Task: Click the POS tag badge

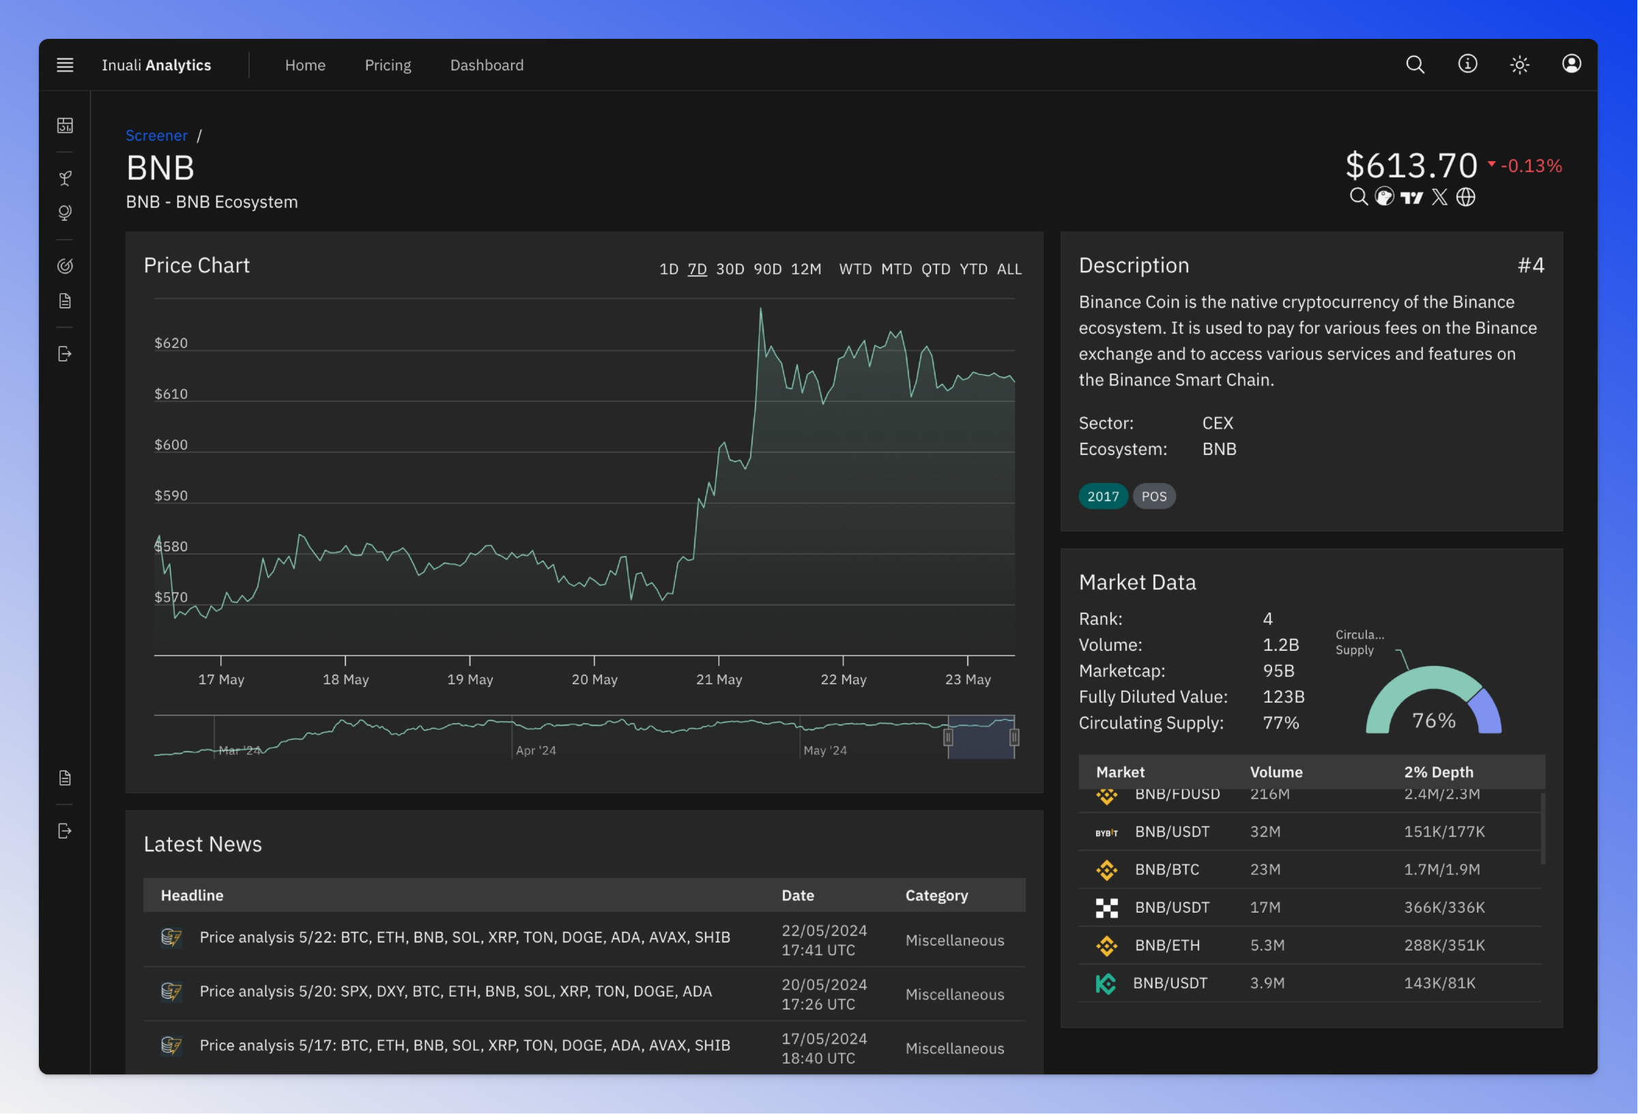Action: point(1155,497)
